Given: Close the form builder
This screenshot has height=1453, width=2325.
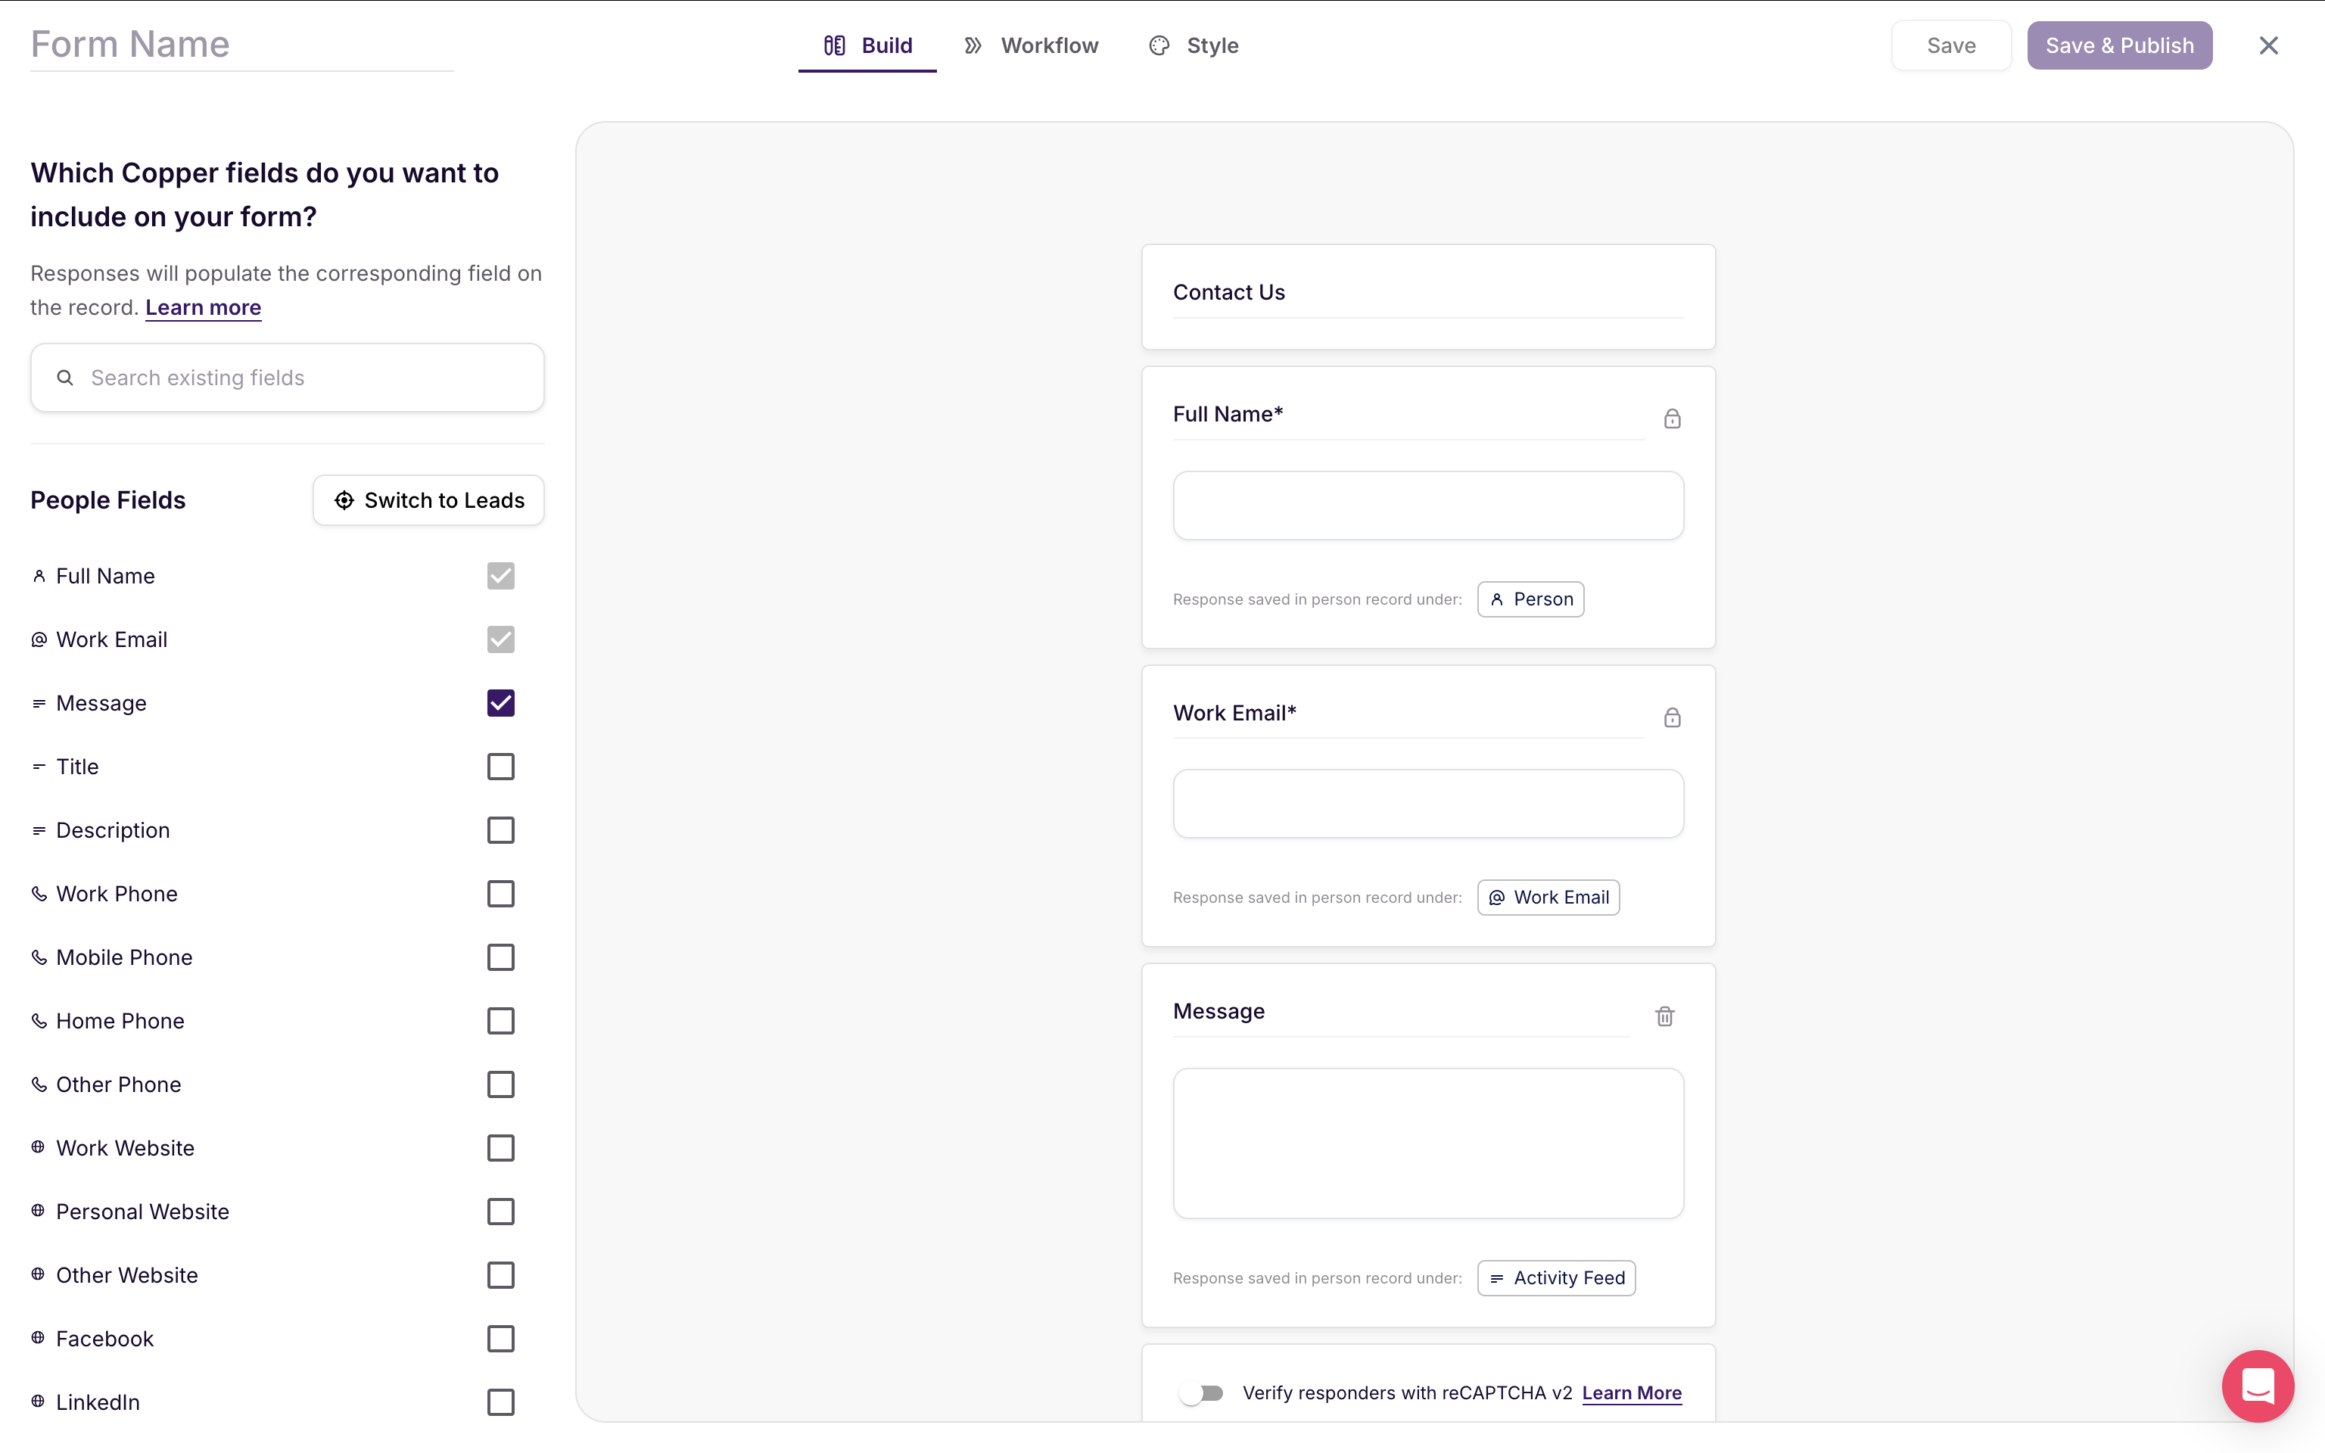Looking at the screenshot, I should pyautogui.click(x=2268, y=45).
